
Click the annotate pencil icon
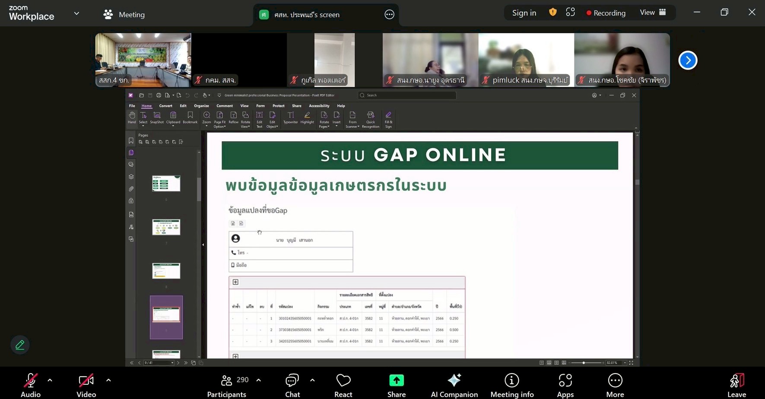click(20, 345)
